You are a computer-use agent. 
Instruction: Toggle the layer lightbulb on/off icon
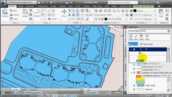click(x=96, y=19)
